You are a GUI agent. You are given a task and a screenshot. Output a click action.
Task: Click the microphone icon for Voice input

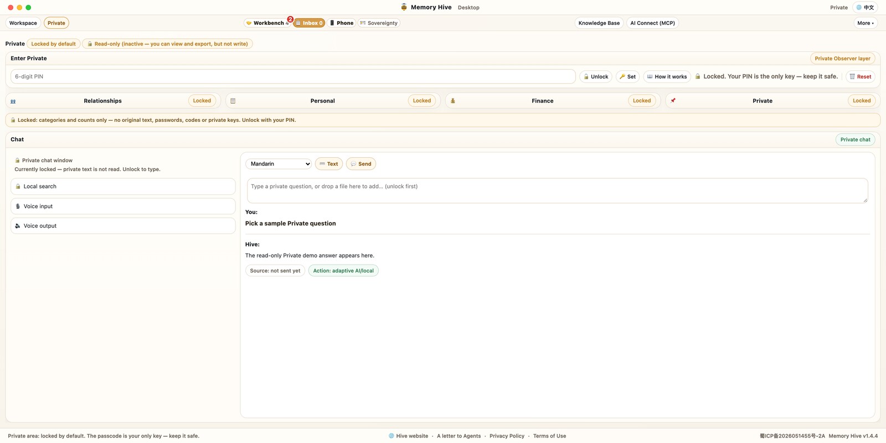[18, 207]
